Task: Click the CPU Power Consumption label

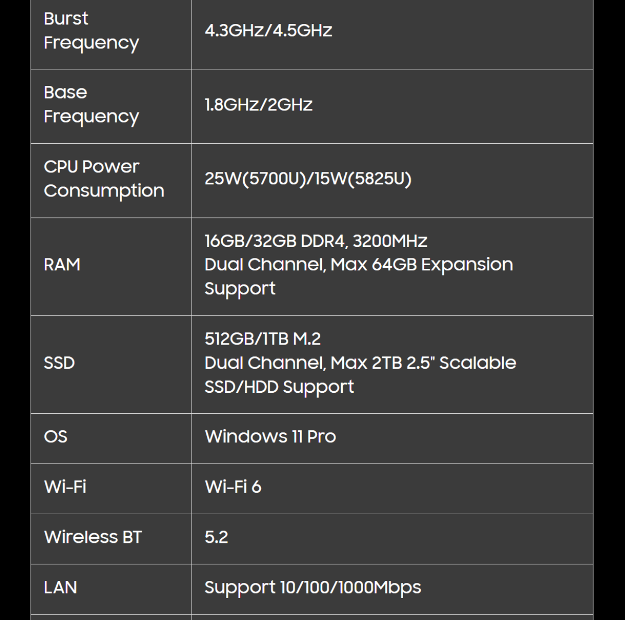Action: 104,179
